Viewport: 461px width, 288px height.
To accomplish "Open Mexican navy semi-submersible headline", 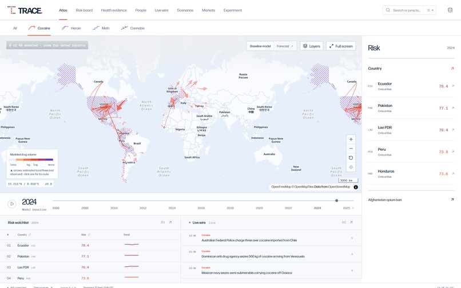I will click(x=247, y=273).
